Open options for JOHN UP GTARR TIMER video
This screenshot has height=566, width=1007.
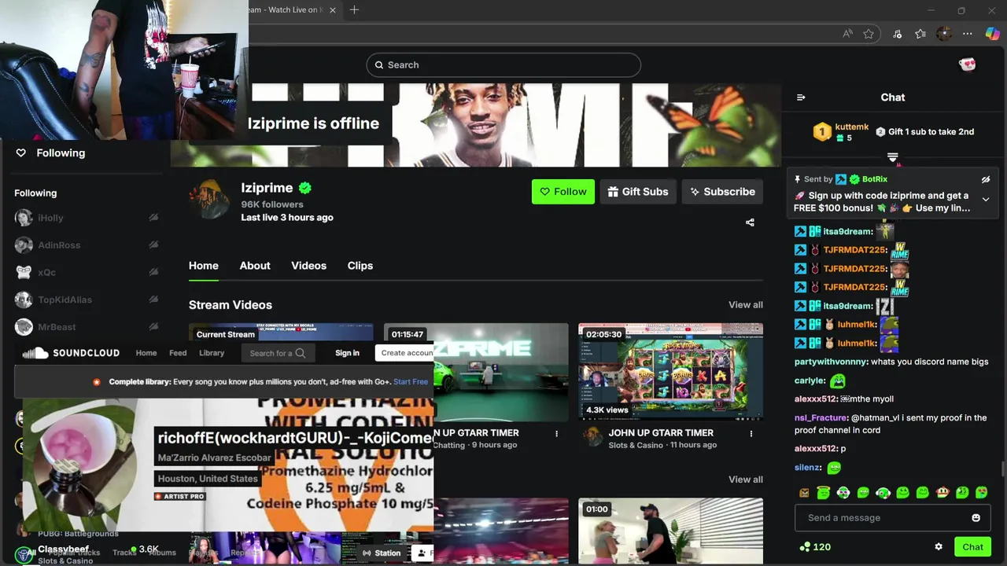coord(751,434)
